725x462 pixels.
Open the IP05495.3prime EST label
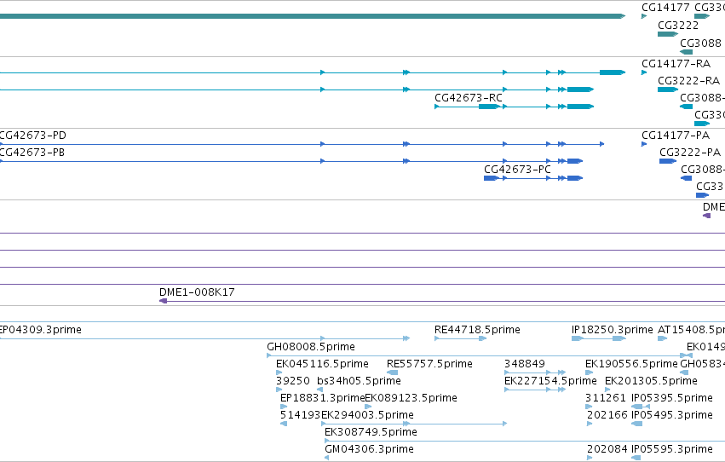(x=672, y=415)
